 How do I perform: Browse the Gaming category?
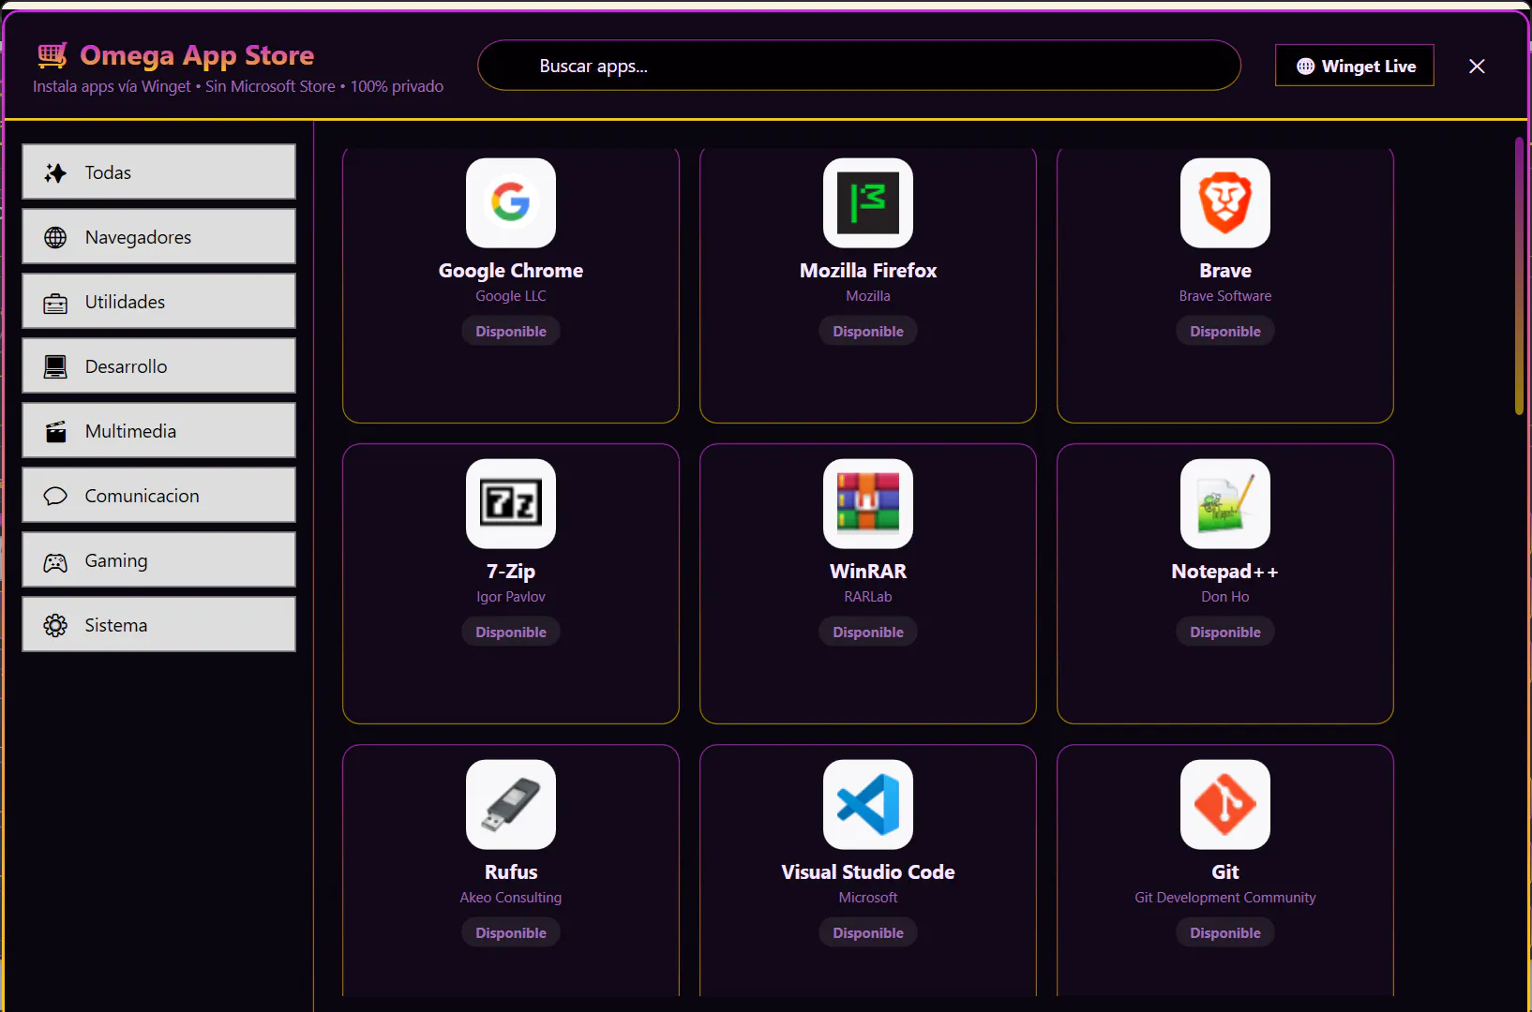click(158, 559)
